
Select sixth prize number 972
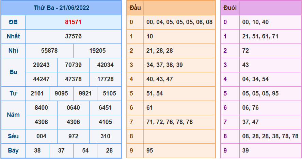coord(73,136)
